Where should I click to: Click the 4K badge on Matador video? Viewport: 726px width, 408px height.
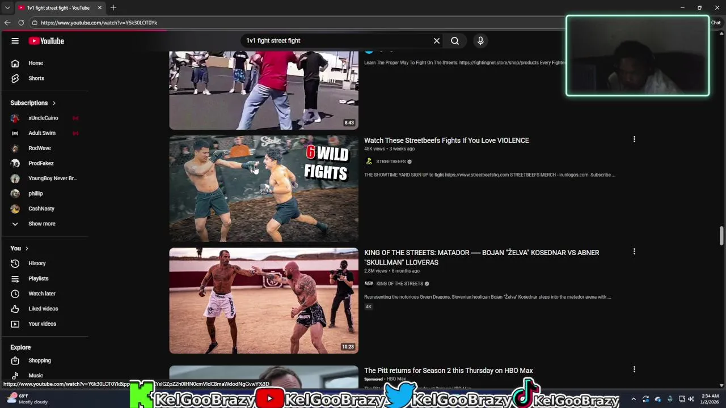click(368, 307)
